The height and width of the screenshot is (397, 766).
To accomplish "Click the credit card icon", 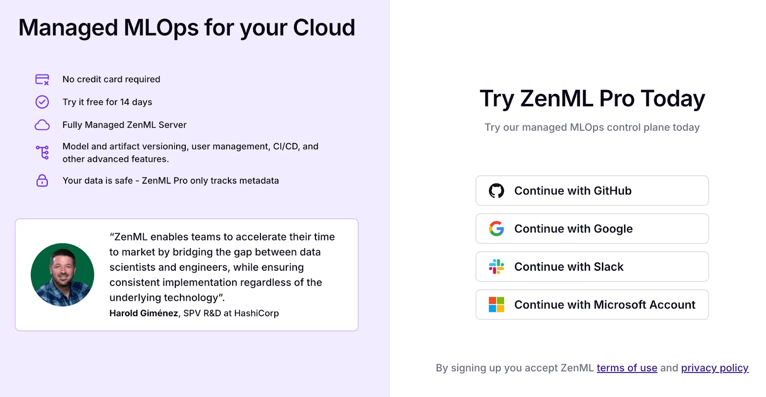I will click(x=42, y=79).
